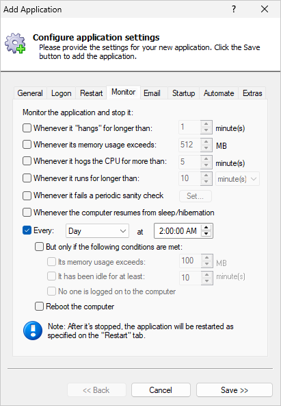Switch to the Restart tab
281x406 pixels.
(92, 93)
